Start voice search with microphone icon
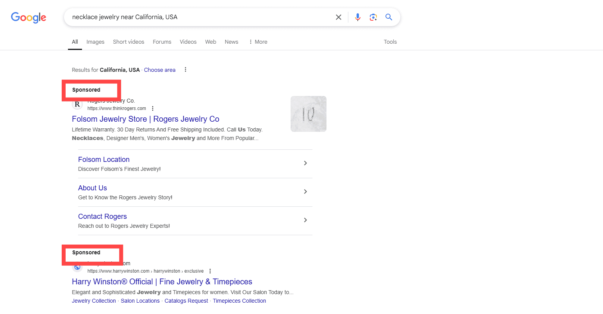603x314 pixels. 357,17
